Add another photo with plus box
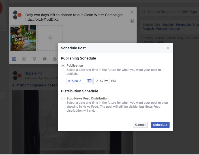This screenshot has width=199, height=155. click(x=50, y=38)
